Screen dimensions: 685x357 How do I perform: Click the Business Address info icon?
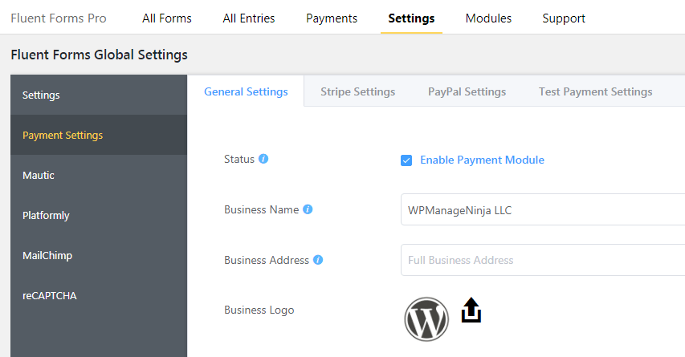tap(318, 260)
